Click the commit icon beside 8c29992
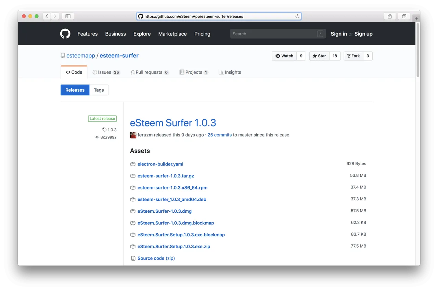 [97, 137]
